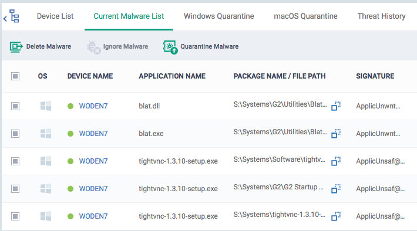Check the blat.exe row checkbox
The width and height of the screenshot is (417, 231).
point(15,134)
